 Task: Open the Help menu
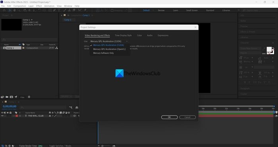(77, 6)
